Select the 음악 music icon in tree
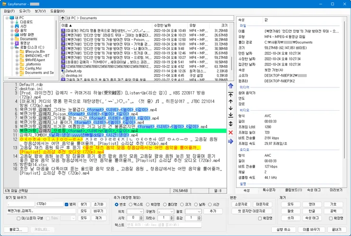The width and height of the screenshot is (351, 236). pos(17,30)
